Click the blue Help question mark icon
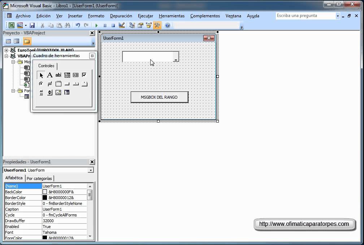Viewport: 364px width, 245px height. 168,25
